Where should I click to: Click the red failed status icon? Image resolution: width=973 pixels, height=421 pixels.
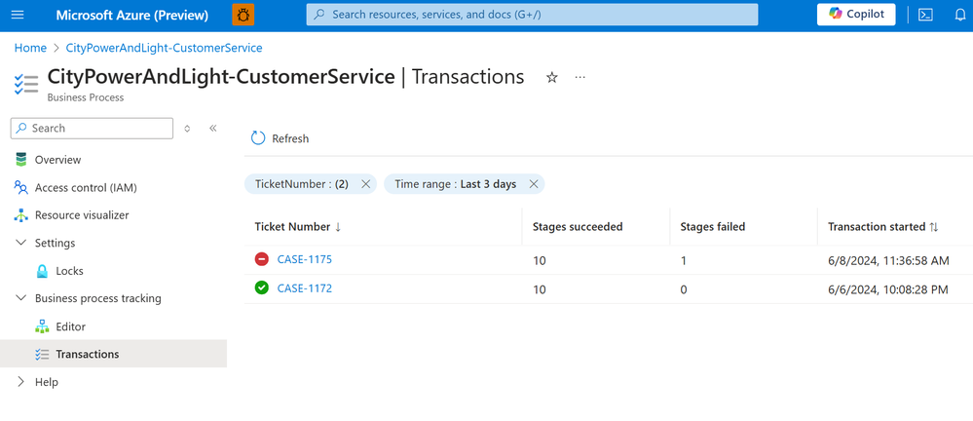[262, 259]
